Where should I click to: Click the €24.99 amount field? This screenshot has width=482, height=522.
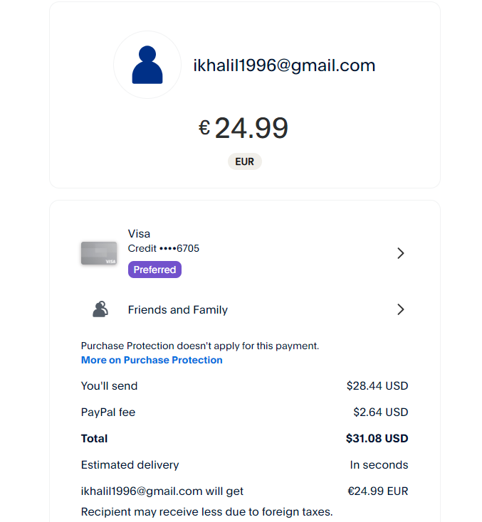pos(251,129)
